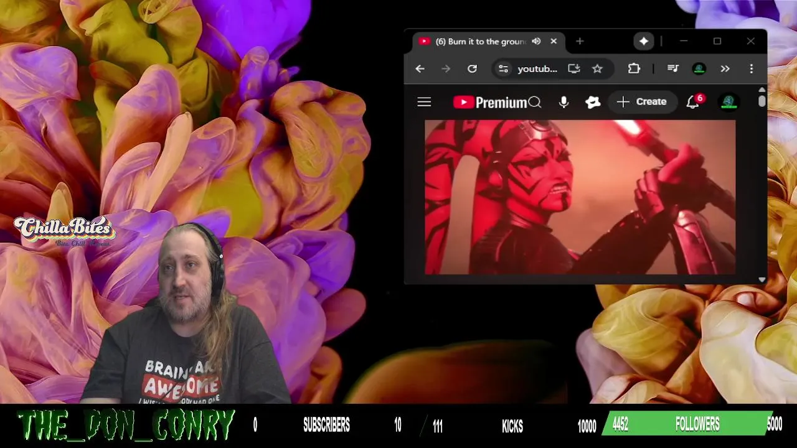Reload the YouTube page

coord(472,69)
